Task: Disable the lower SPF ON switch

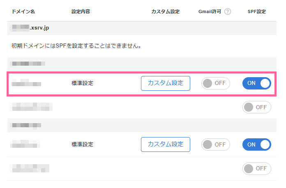Action: tap(257, 144)
